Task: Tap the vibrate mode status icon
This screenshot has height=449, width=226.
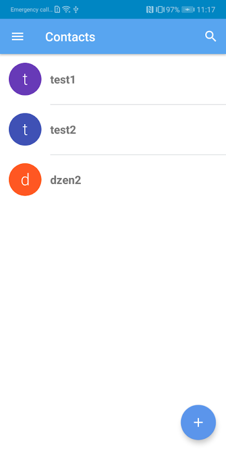Action: pos(160,10)
